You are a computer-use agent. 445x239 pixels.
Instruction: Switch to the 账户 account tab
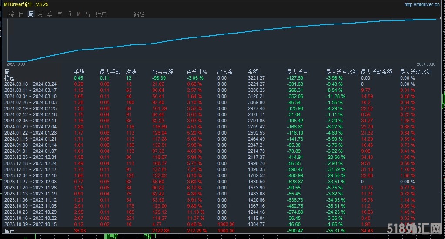pos(101,14)
